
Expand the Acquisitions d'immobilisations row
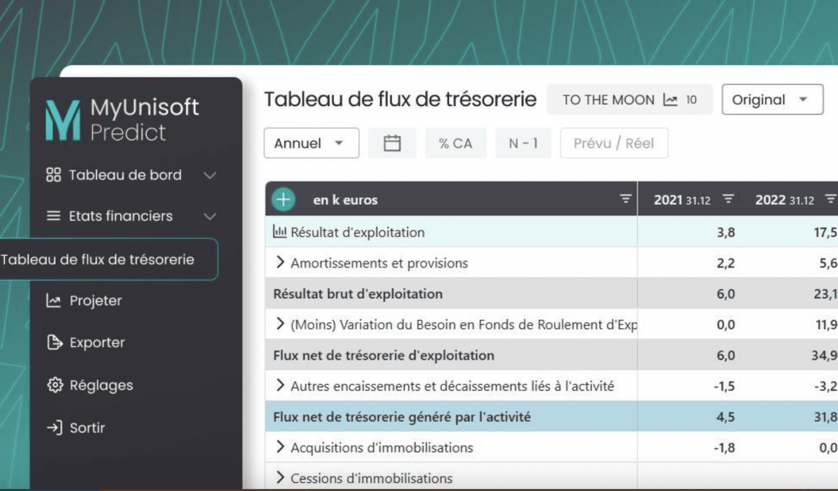pyautogui.click(x=281, y=447)
